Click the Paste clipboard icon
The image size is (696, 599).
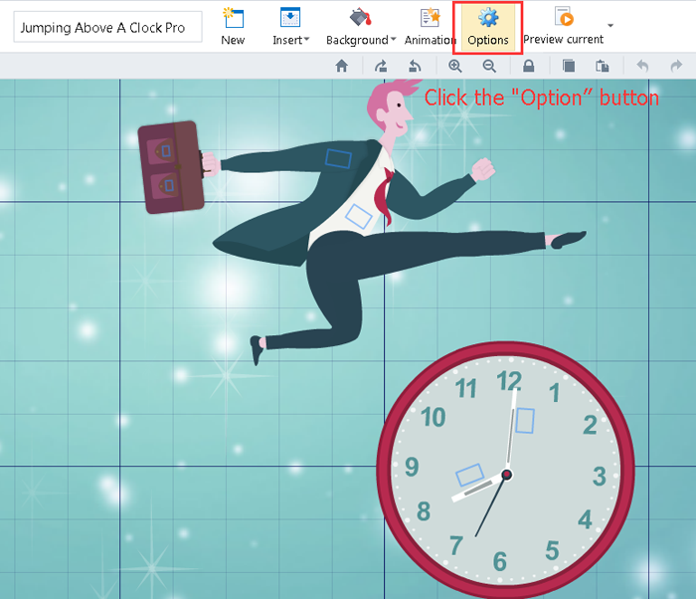(603, 66)
